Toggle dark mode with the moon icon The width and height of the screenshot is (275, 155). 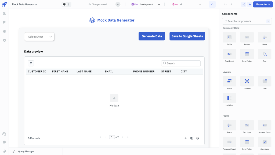[4, 151]
